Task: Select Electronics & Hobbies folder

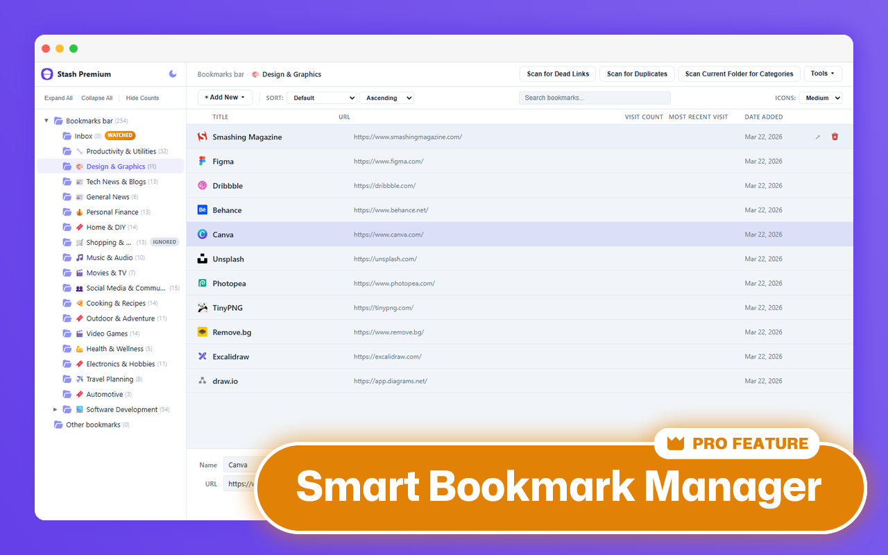Action: 110,364
